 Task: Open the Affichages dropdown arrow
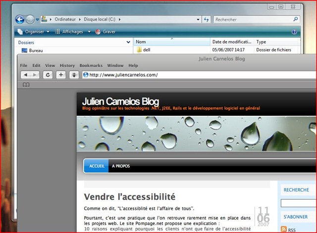click(89, 32)
